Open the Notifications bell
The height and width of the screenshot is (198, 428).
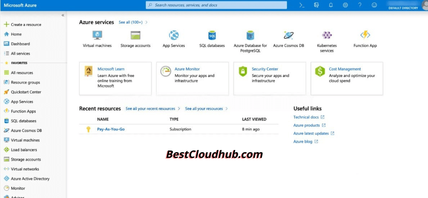[x=331, y=5]
